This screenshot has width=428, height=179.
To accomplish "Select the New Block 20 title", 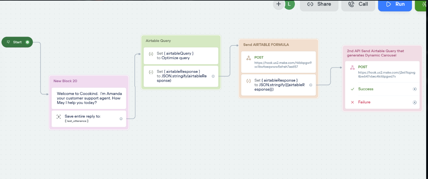I will click(65, 81).
